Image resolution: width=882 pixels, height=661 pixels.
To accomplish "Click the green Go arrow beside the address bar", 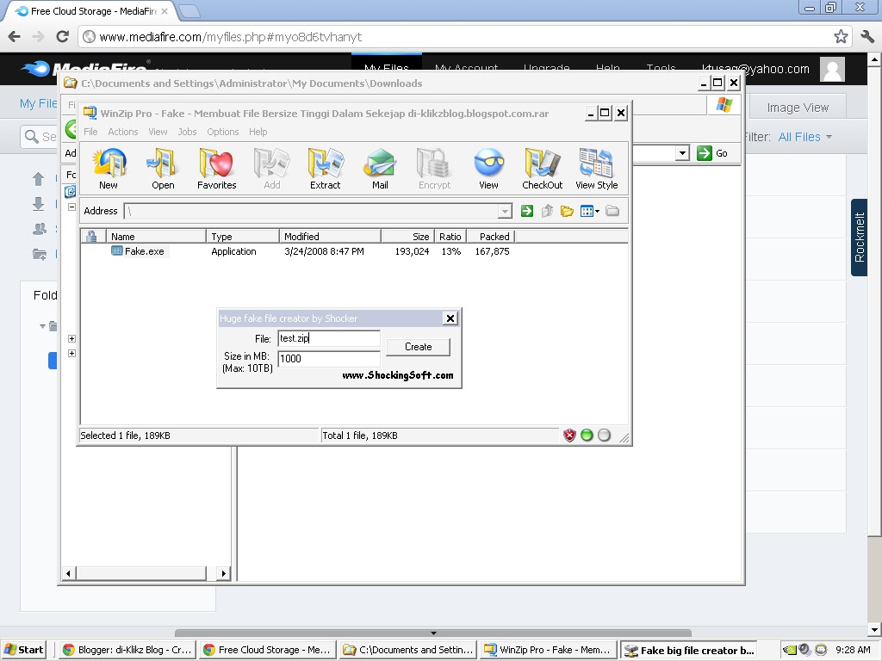I will click(527, 211).
